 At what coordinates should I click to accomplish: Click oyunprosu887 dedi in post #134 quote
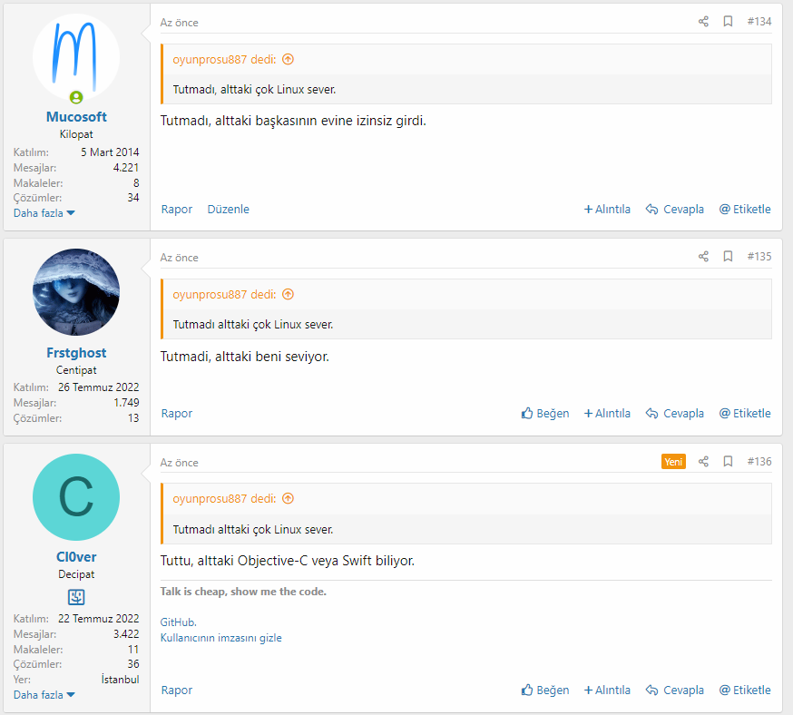[224, 59]
